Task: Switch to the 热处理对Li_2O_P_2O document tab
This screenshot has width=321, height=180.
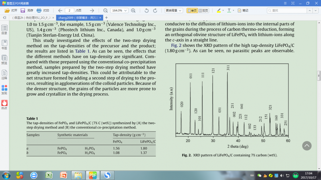Action: [31, 17]
